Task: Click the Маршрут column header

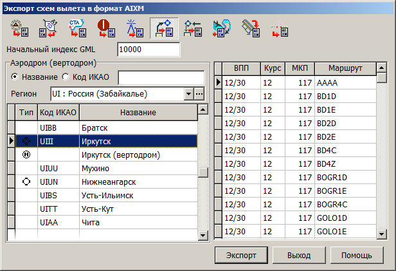Action: (x=345, y=68)
